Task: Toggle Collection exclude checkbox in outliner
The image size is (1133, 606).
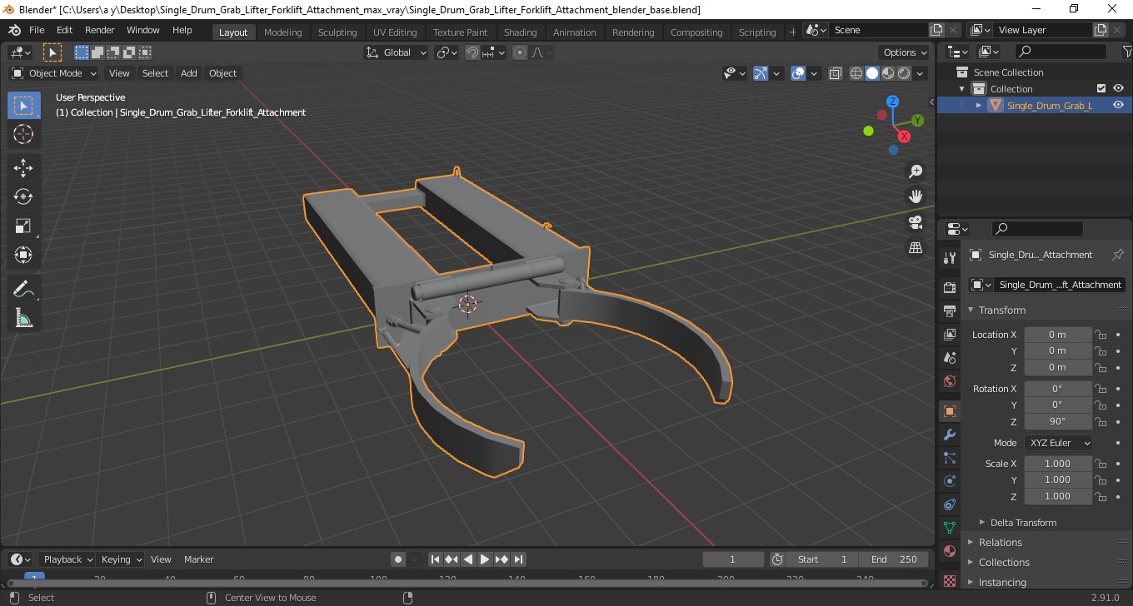Action: (1101, 88)
